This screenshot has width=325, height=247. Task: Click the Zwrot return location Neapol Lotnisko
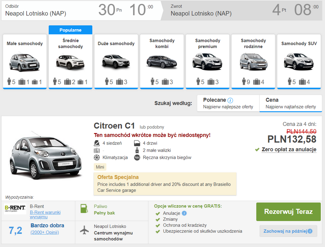[201, 13]
